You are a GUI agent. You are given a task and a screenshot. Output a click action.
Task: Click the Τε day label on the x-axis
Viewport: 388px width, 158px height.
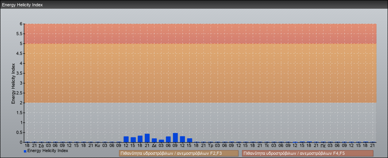(267, 146)
